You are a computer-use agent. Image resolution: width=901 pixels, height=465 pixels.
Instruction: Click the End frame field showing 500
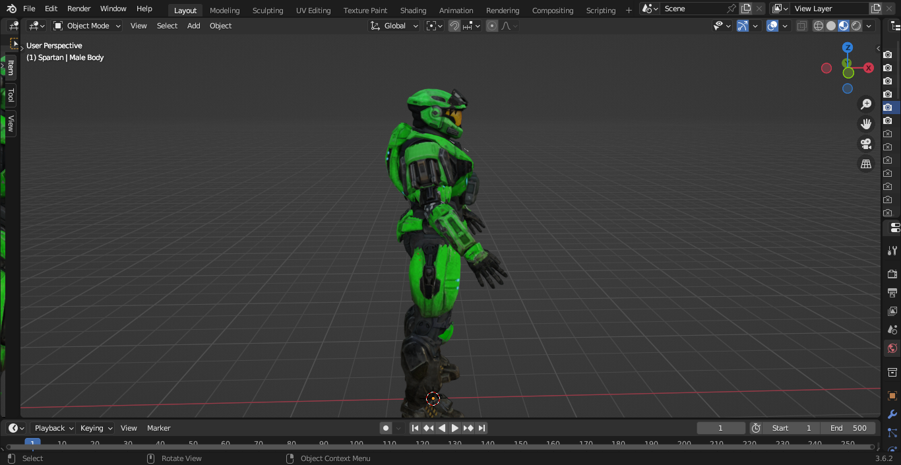point(849,428)
